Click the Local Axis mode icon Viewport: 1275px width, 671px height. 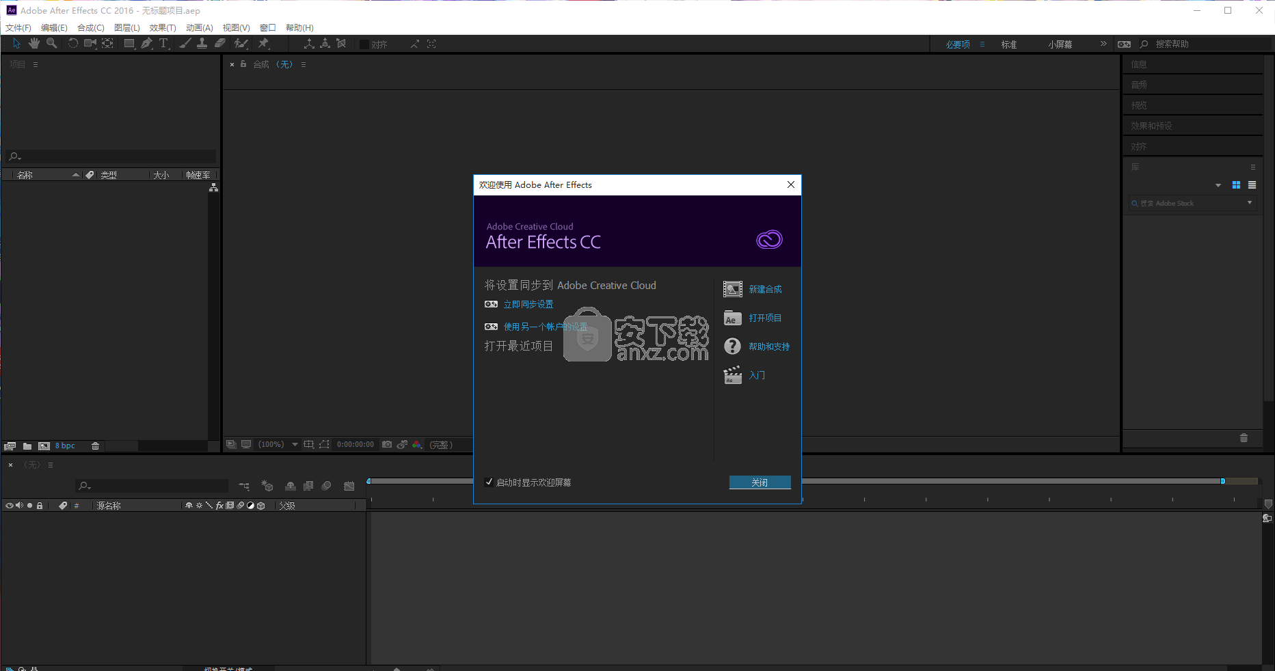tap(309, 43)
